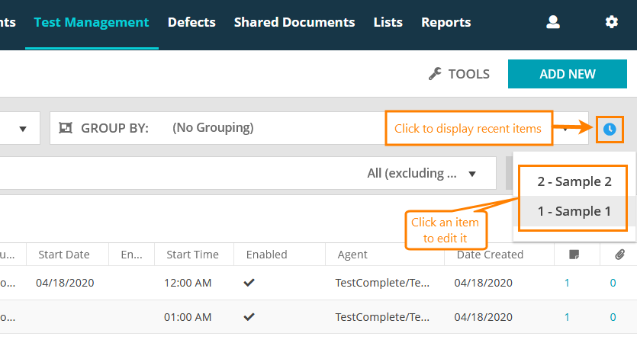Viewport: 637px width, 359px height.
Task: Click the Group By icon
Action: (x=65, y=128)
